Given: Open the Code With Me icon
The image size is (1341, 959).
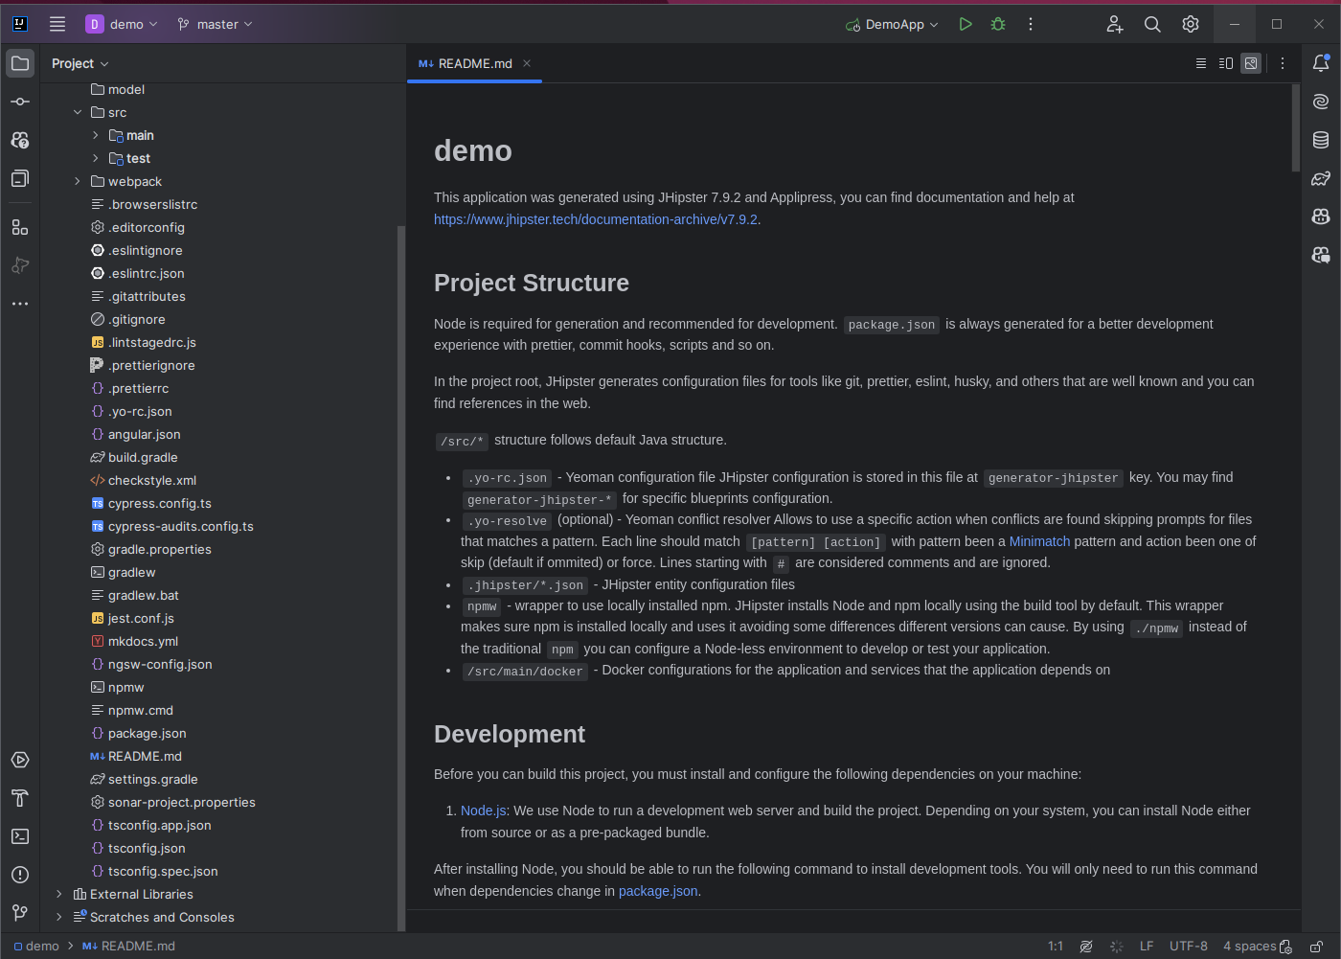Looking at the screenshot, I should (1114, 24).
